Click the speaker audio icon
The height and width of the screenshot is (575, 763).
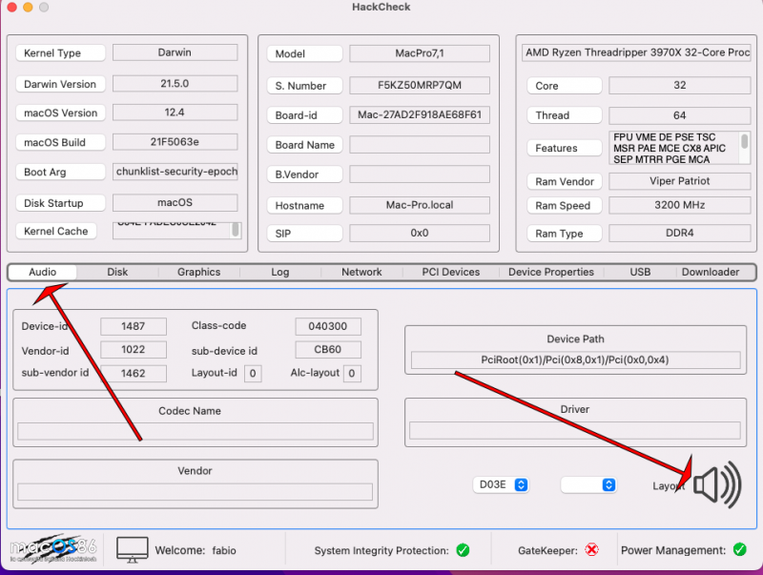point(717,485)
